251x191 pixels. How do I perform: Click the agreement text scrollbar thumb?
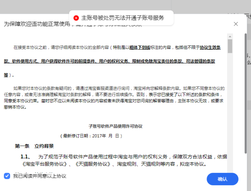230,46
